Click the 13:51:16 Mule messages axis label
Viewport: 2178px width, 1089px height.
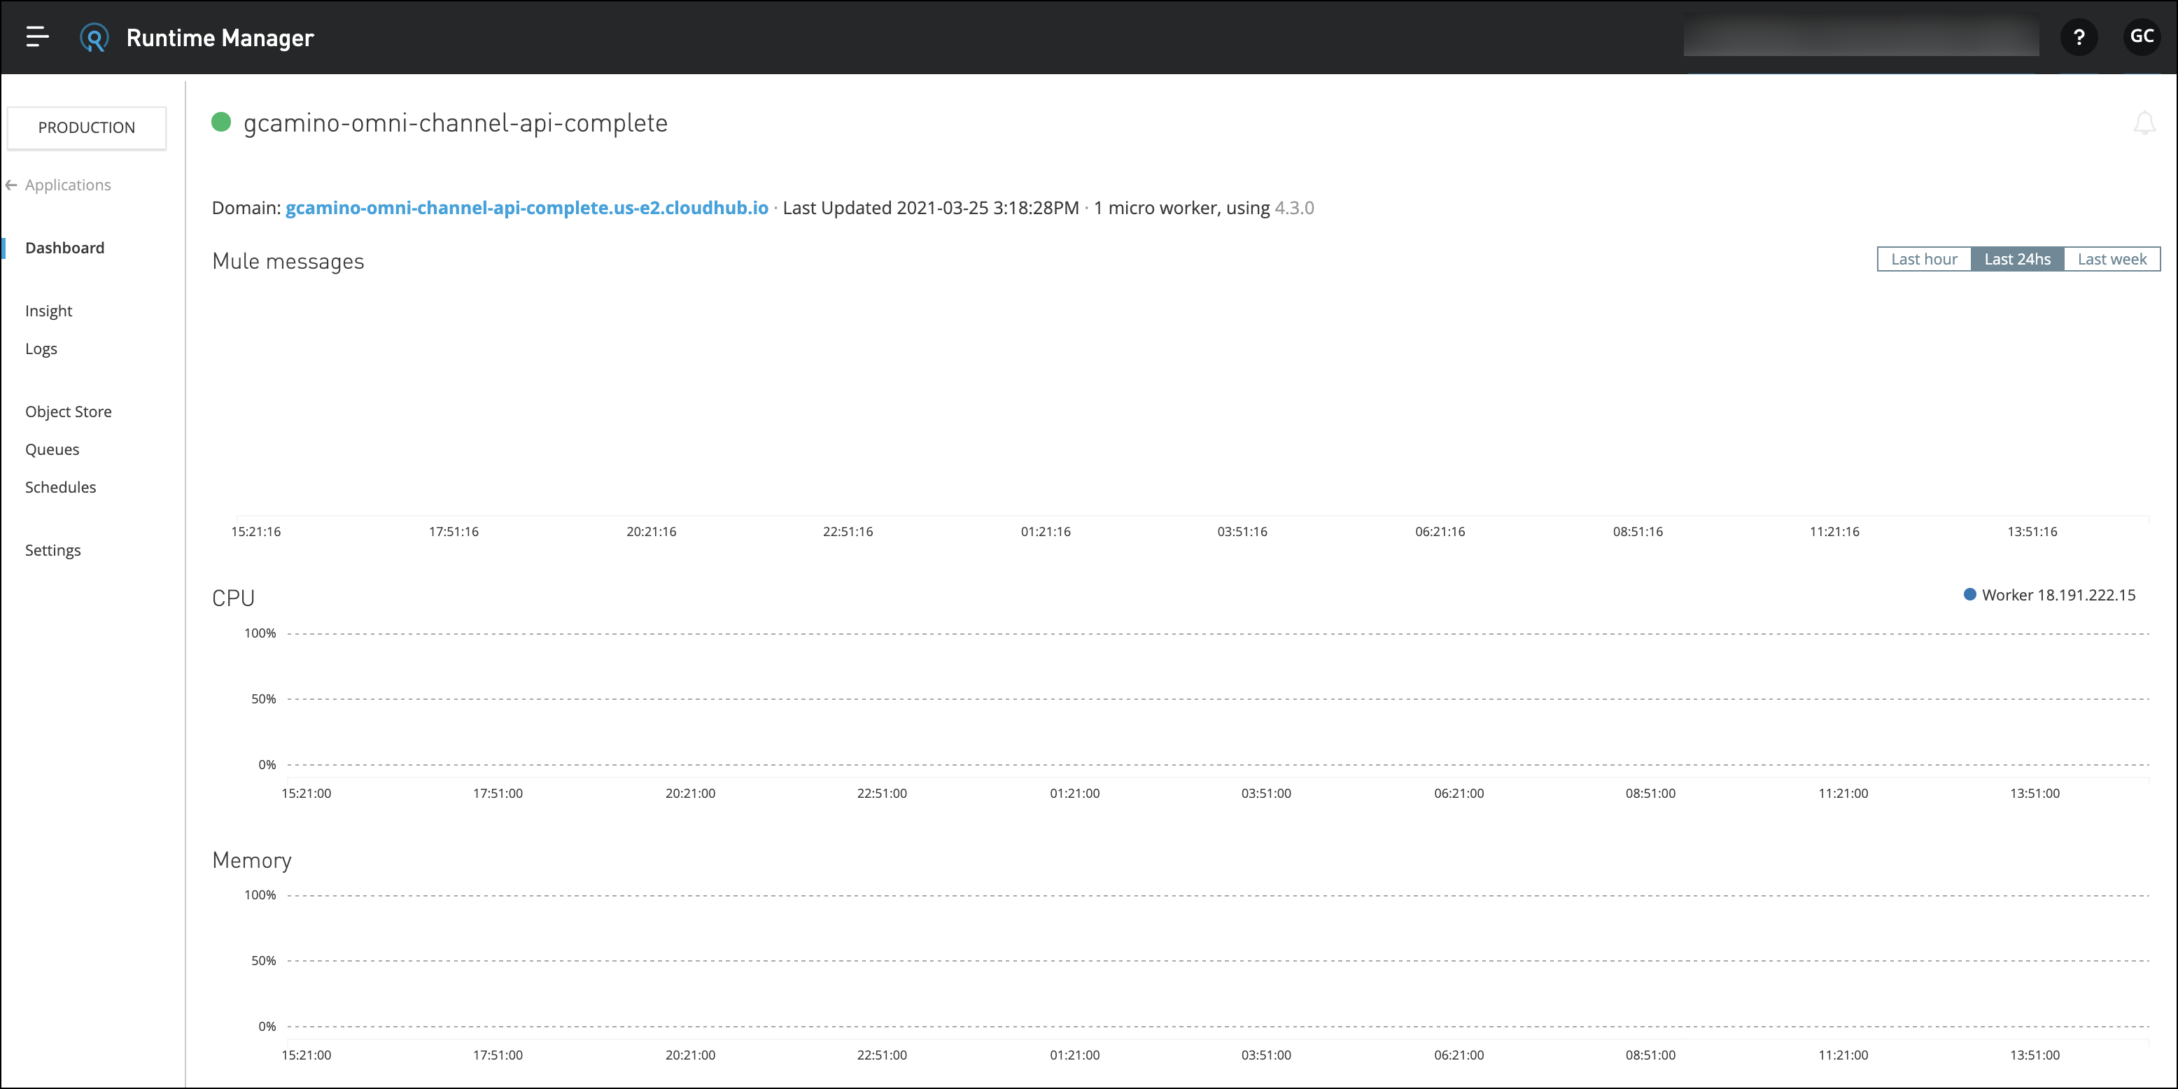tap(2032, 532)
